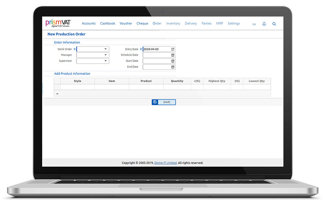Image resolution: width=324 pixels, height=206 pixels.
Task: Open the Entry Date calendar picker
Action: (x=173, y=49)
